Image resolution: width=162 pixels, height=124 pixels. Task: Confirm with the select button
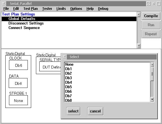pyautogui.click(x=73, y=111)
